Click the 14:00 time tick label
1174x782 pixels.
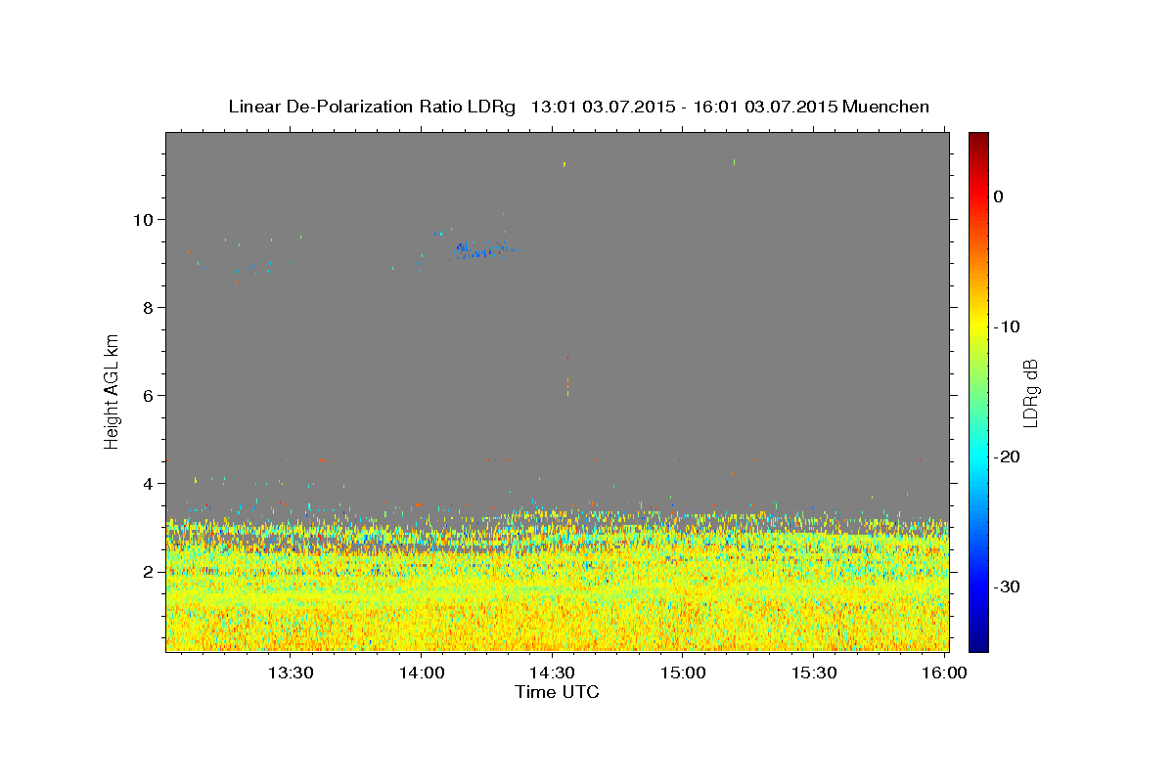[421, 673]
